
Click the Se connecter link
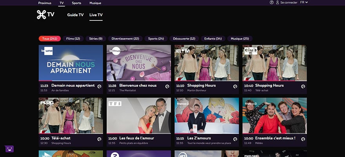coord(287,3)
